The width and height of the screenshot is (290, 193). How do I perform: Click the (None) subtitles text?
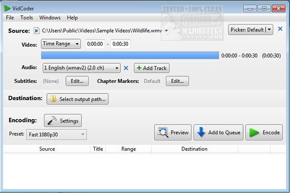click(x=51, y=81)
